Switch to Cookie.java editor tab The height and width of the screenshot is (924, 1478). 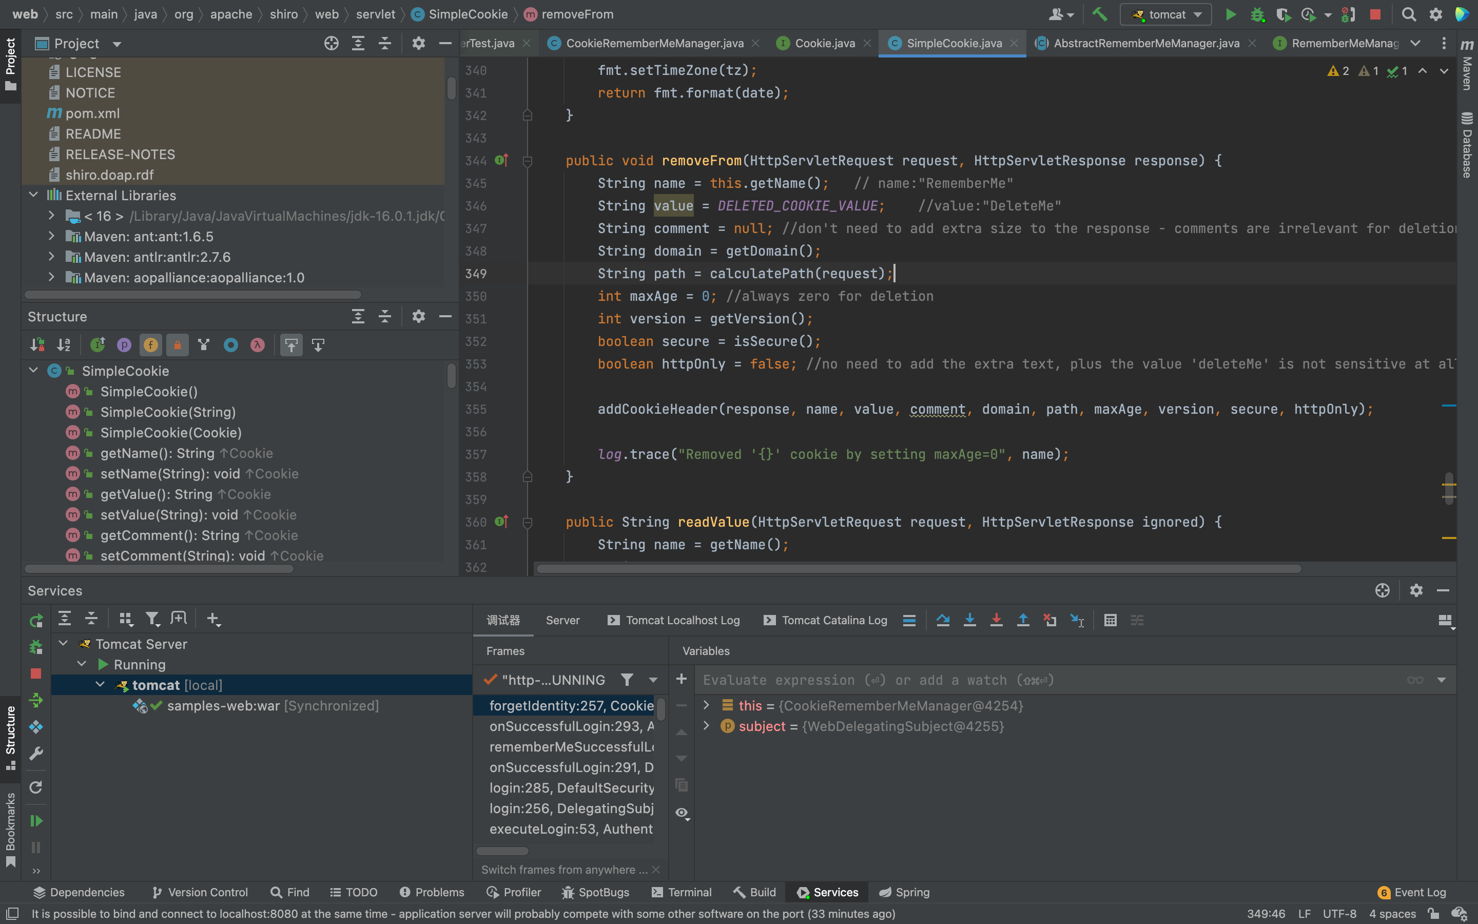tap(824, 44)
